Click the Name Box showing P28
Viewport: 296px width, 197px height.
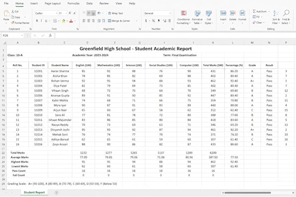tap(13, 35)
